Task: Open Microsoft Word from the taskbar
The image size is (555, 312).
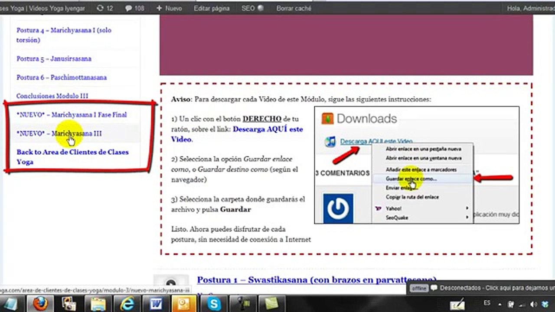Action: [x=156, y=304]
